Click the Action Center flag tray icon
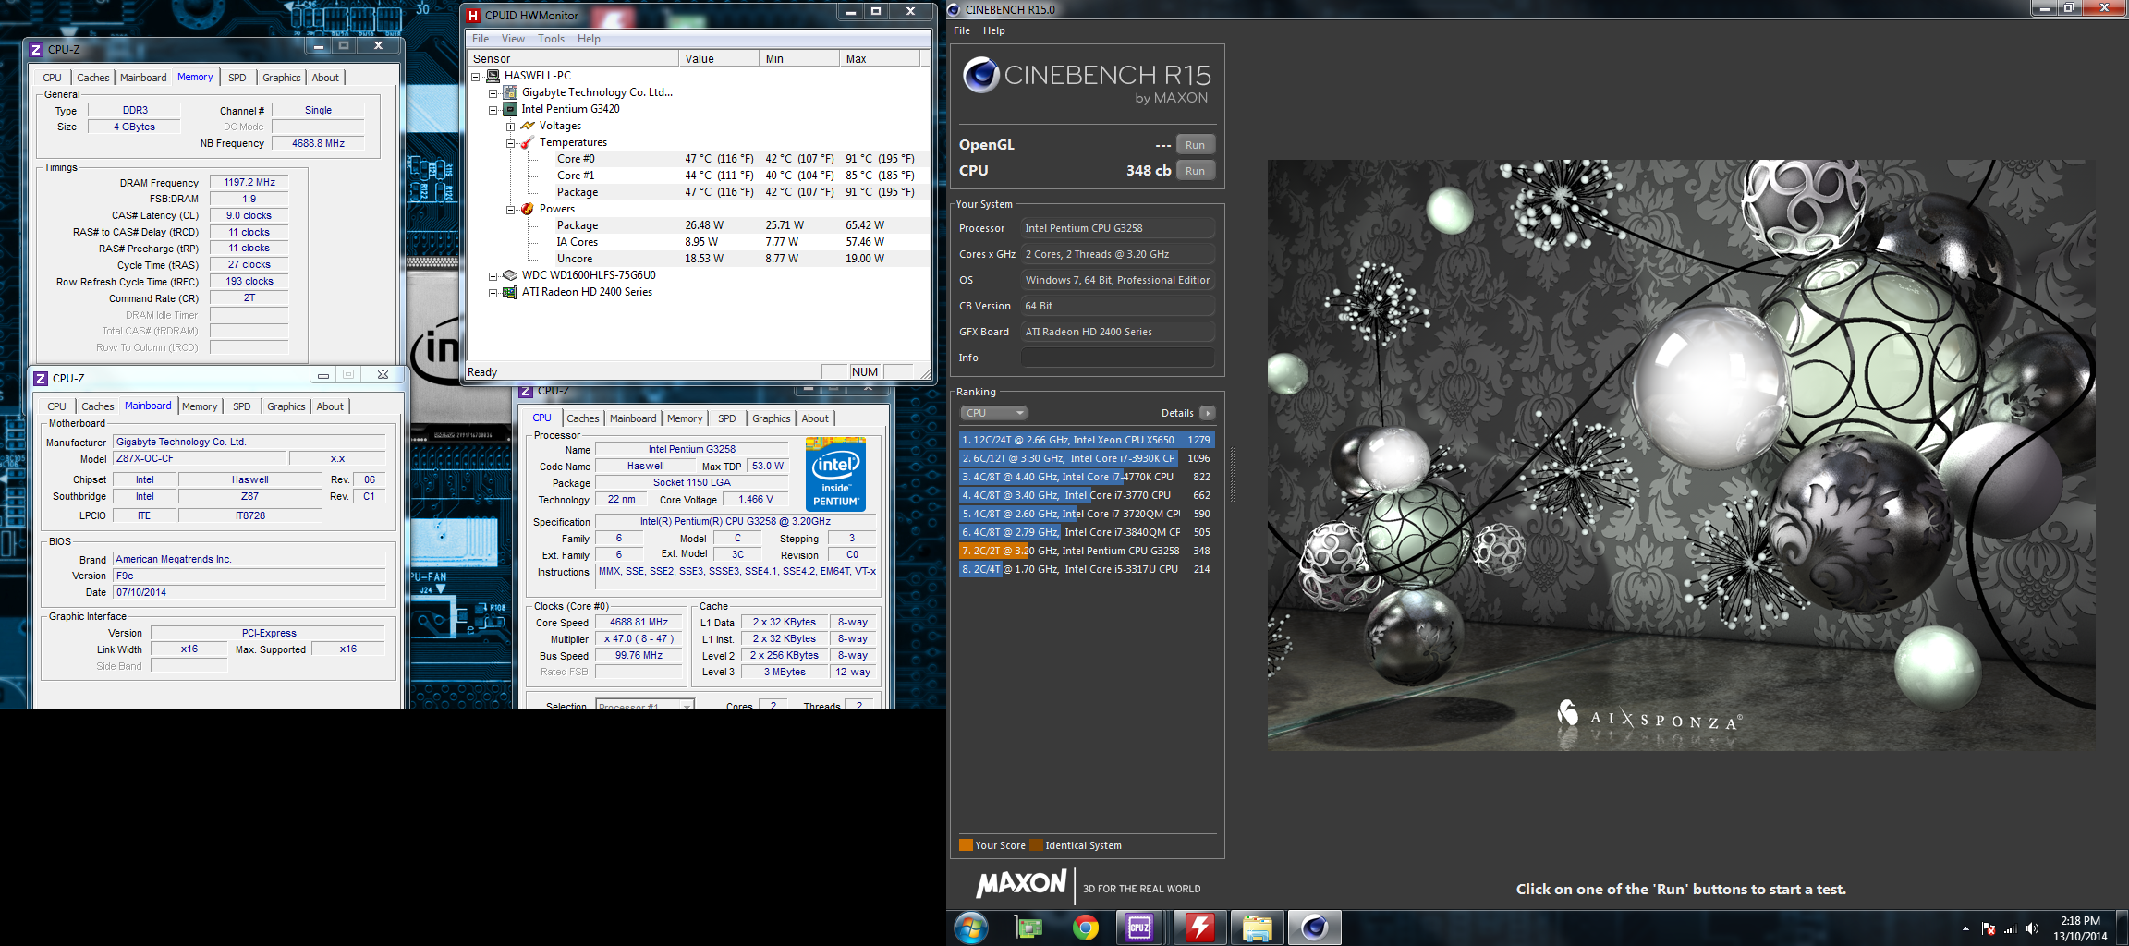The height and width of the screenshot is (946, 2129). pyautogui.click(x=1989, y=928)
